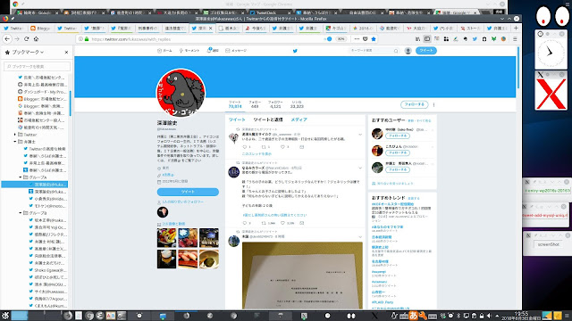Open first tweet's dropdown chevron
Screen dimensions: 572x321
coord(360,135)
